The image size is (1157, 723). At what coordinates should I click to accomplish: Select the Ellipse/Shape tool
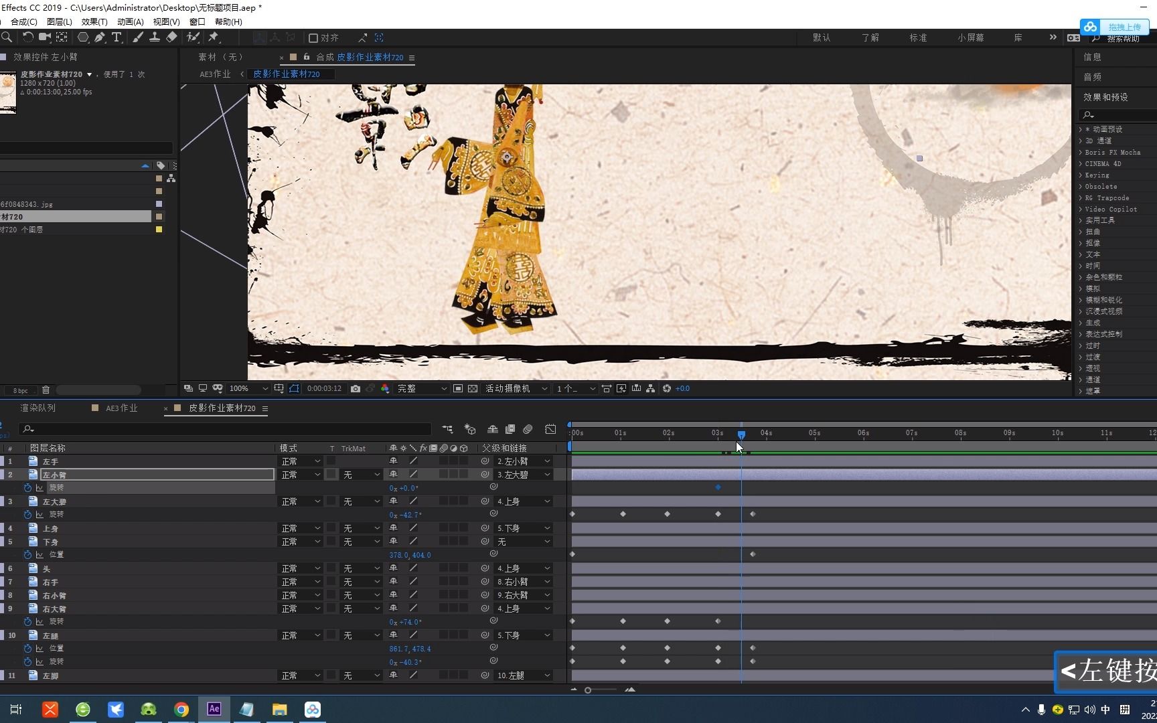click(x=83, y=37)
